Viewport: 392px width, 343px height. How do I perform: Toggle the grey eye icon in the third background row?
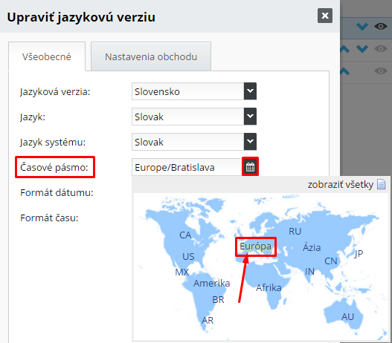381,71
